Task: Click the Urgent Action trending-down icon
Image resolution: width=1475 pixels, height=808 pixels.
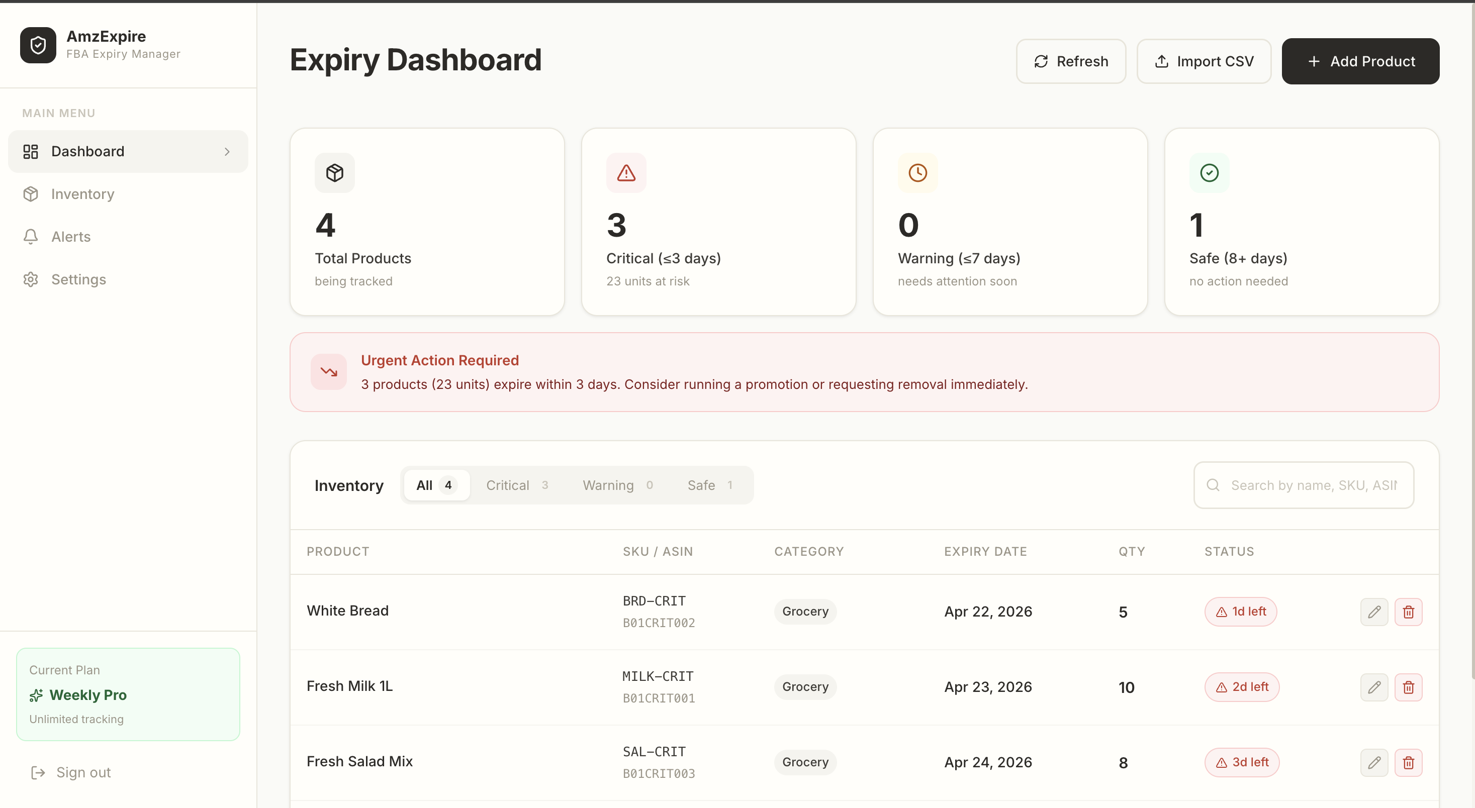Action: (x=329, y=372)
